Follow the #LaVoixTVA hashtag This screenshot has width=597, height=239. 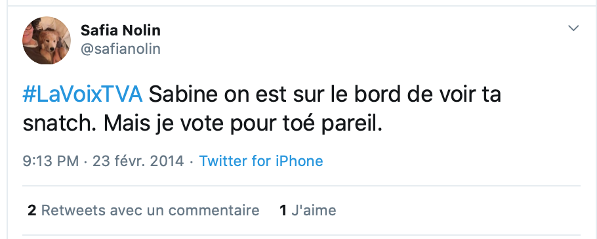pos(83,95)
